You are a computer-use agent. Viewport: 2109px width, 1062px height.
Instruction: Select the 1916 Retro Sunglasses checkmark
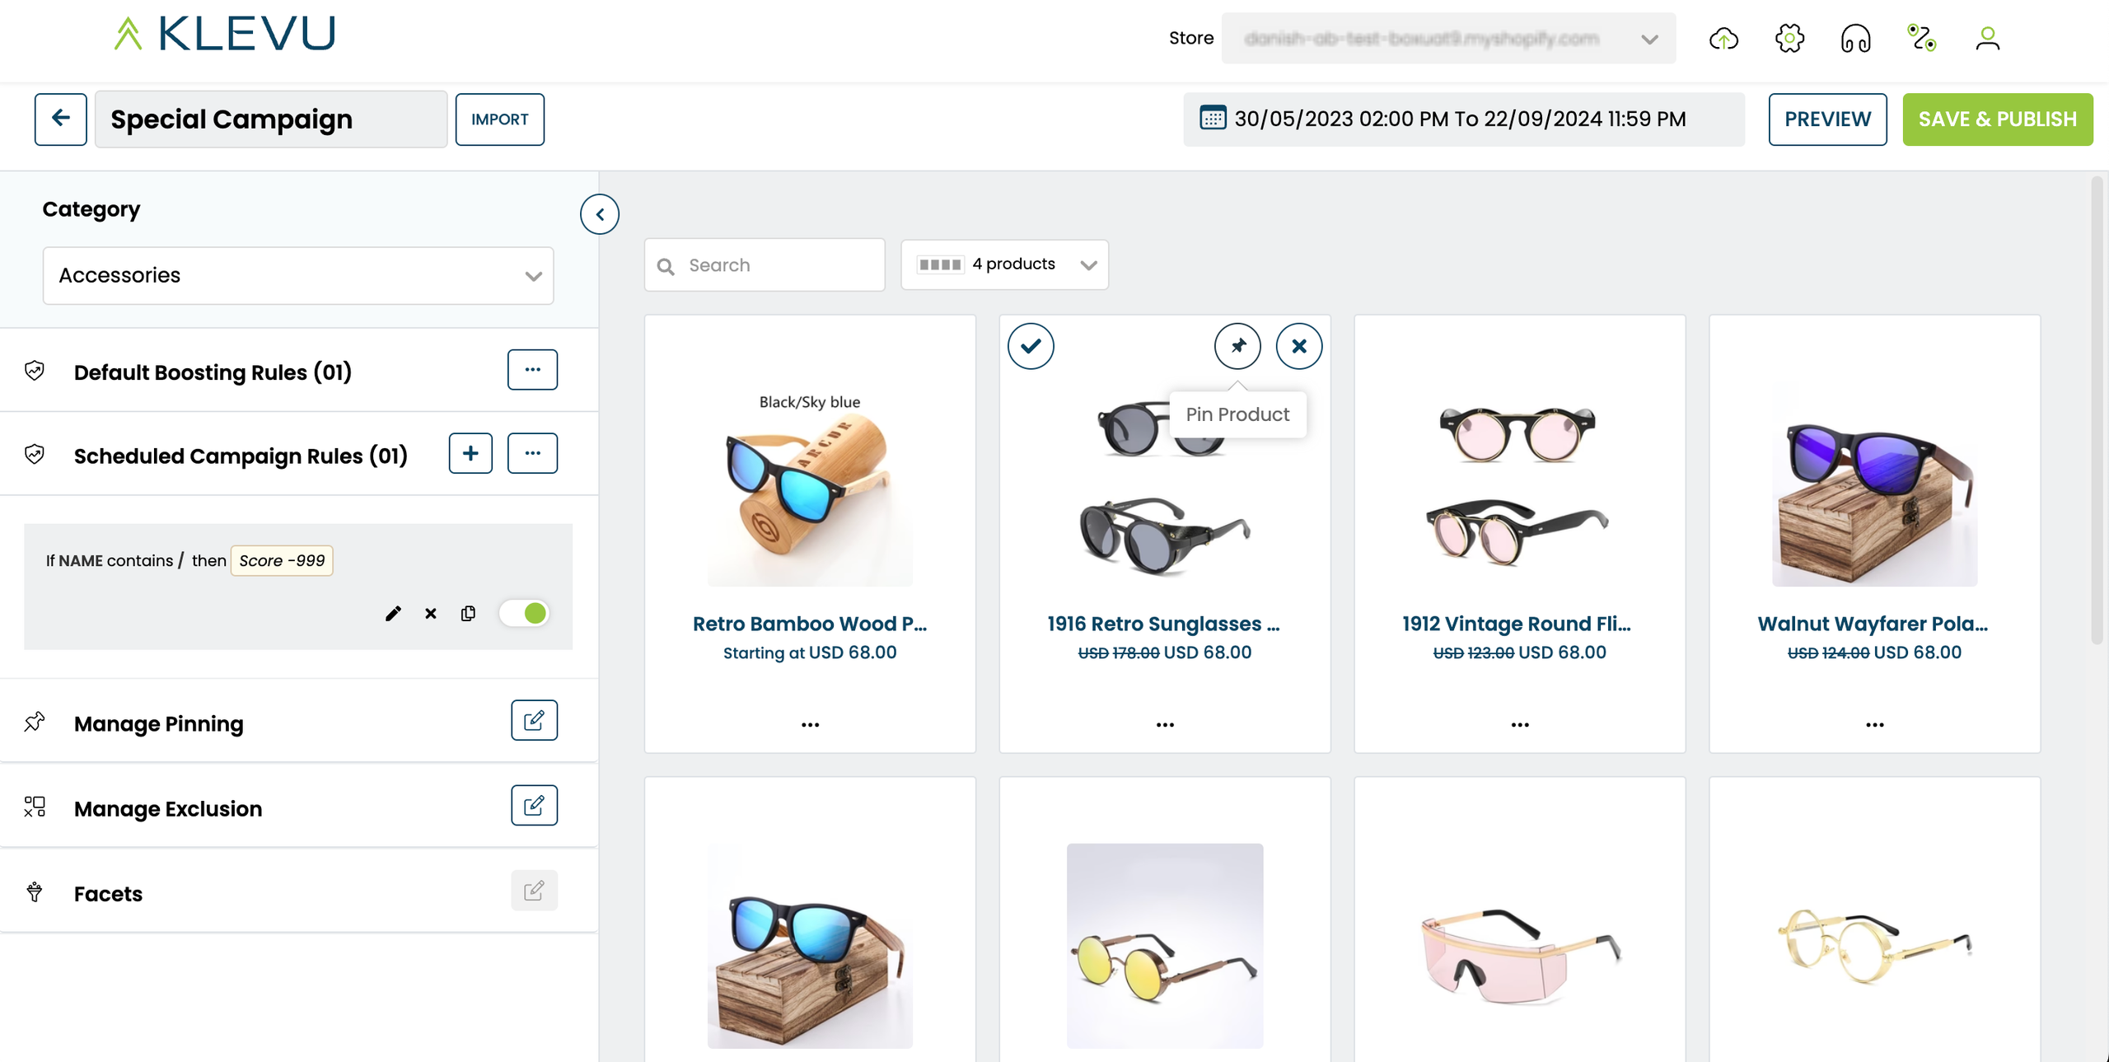tap(1031, 346)
